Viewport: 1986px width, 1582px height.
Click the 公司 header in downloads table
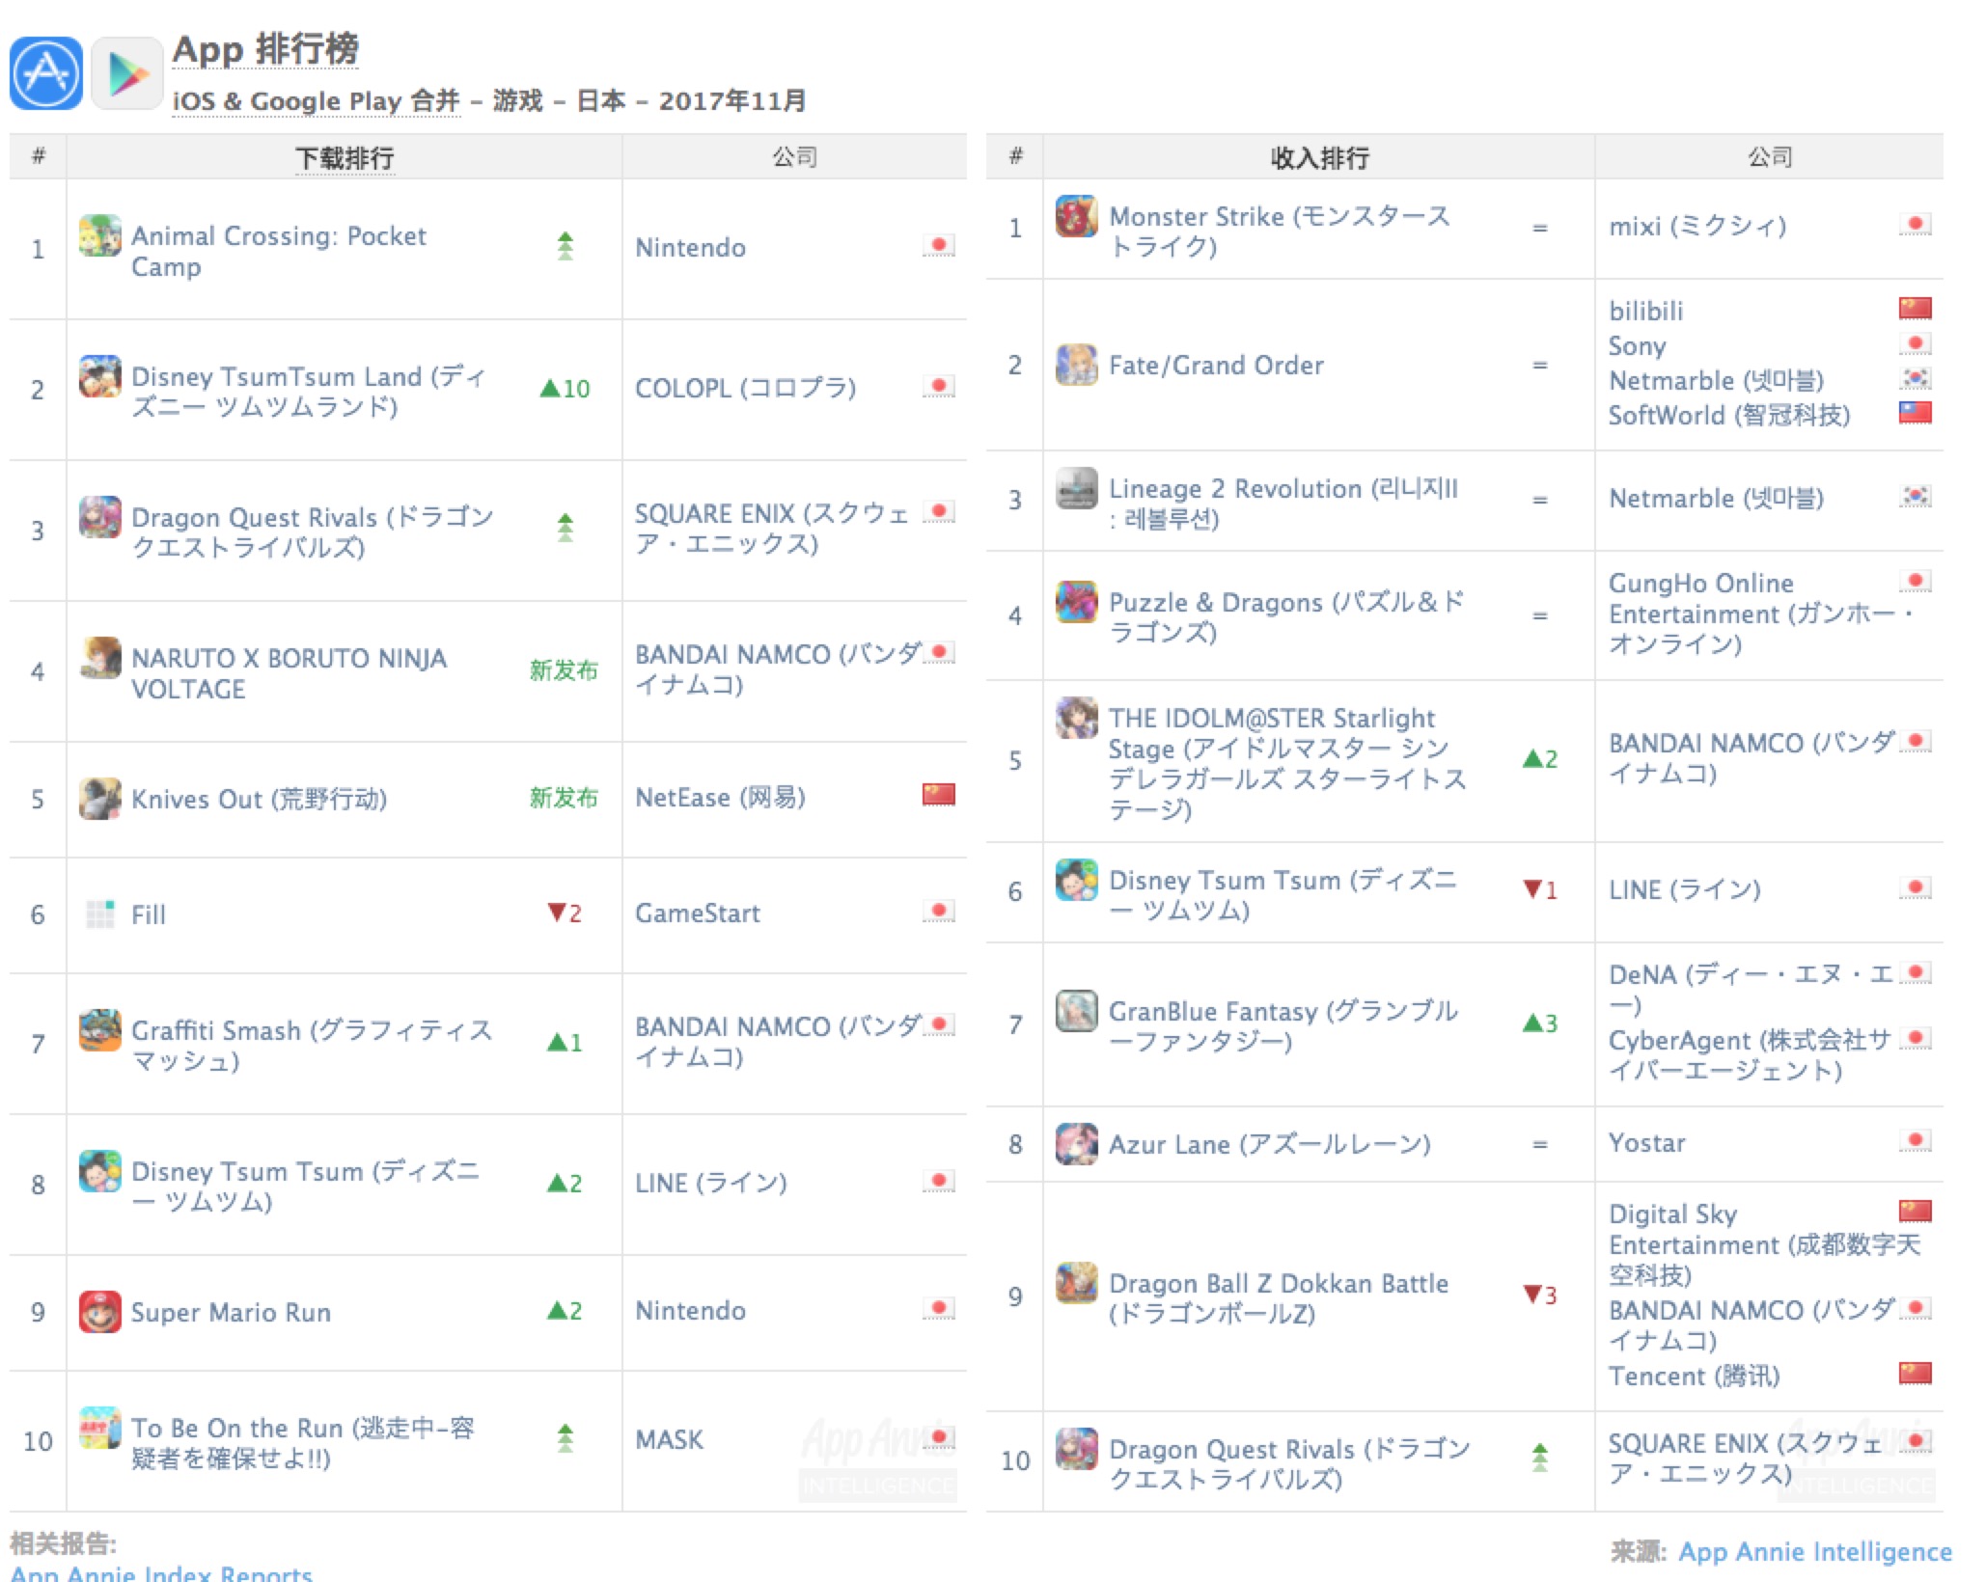point(794,157)
